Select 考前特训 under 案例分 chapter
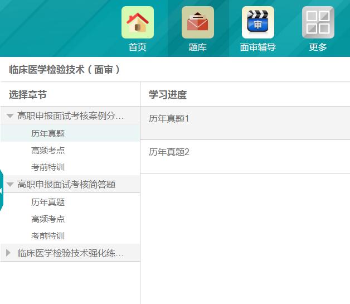 pos(48,167)
